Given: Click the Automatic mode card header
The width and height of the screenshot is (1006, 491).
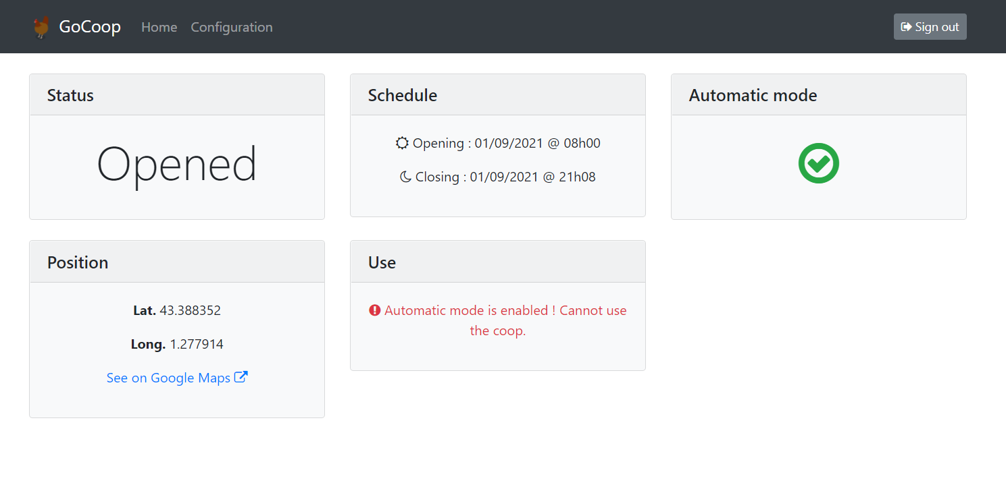Looking at the screenshot, I should coord(819,95).
